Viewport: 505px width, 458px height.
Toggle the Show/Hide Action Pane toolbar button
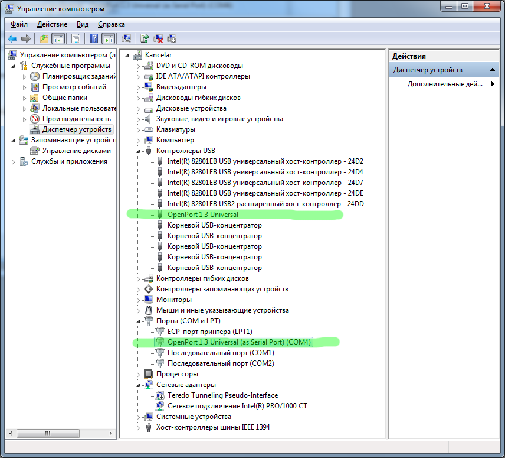pyautogui.click(x=107, y=39)
